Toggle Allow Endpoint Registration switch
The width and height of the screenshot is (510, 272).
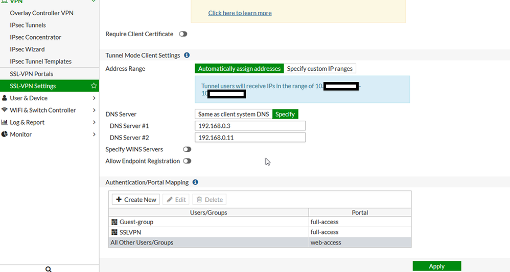[x=187, y=161]
